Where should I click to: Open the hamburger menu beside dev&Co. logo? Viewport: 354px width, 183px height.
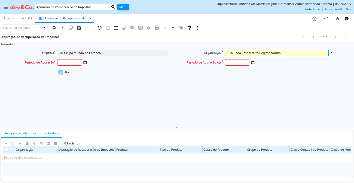[6, 7]
